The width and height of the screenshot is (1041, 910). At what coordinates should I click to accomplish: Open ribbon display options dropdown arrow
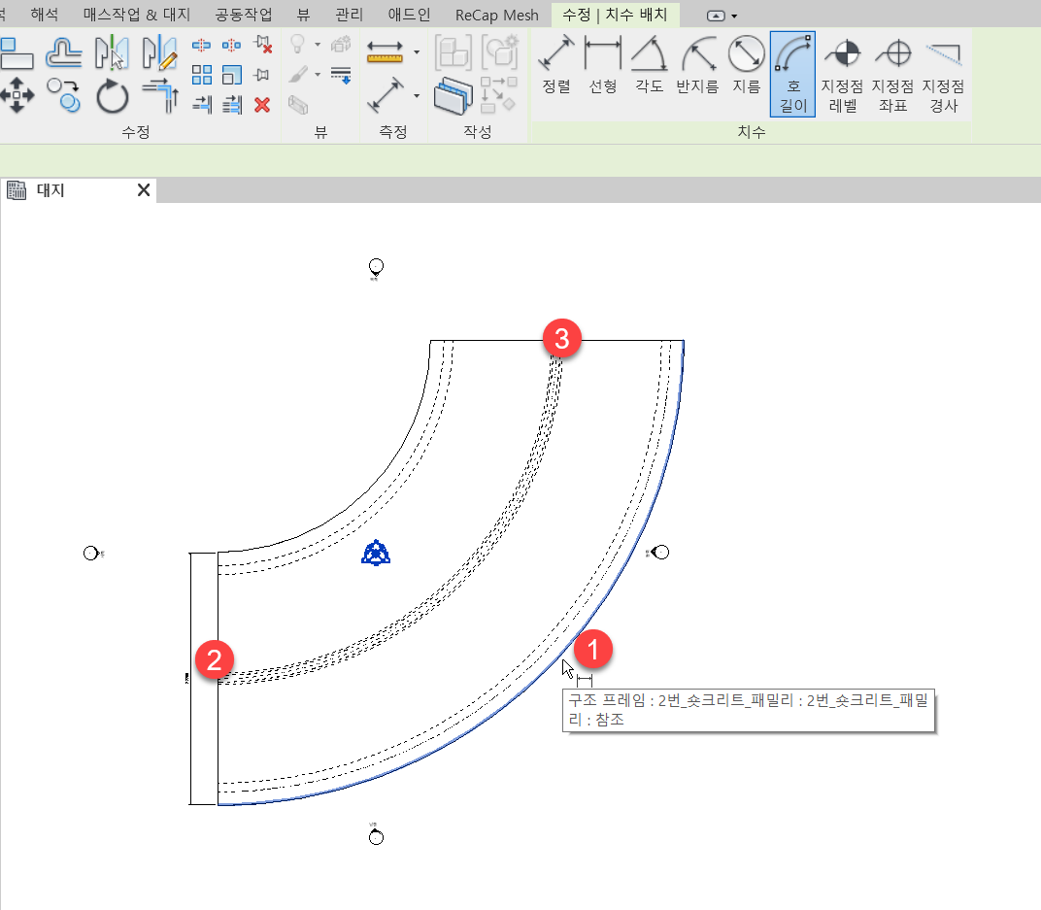(x=734, y=16)
